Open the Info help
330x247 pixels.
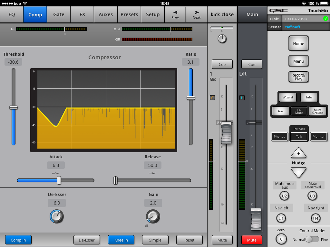click(309, 97)
